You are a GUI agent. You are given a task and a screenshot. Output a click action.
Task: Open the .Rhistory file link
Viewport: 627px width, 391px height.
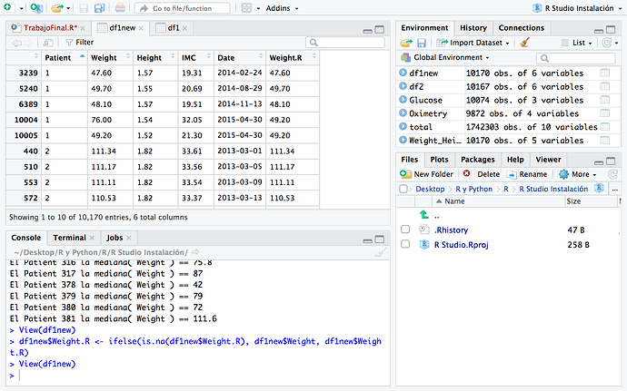click(451, 230)
